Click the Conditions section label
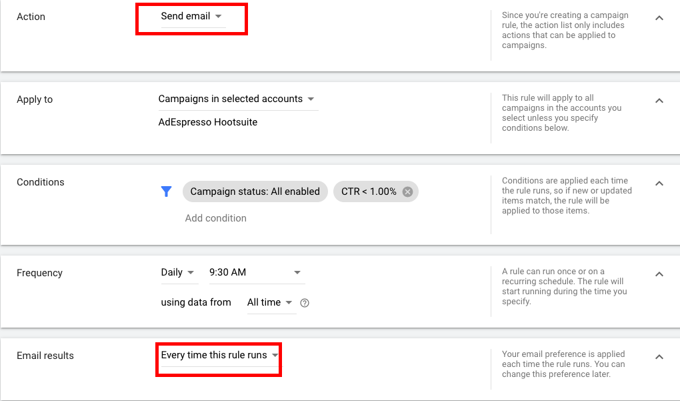 40,182
